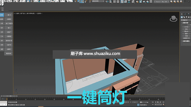This screenshot has height=107, width=191.
Task: Click the 加强型文本 button
Action: click(x=186, y=38)
